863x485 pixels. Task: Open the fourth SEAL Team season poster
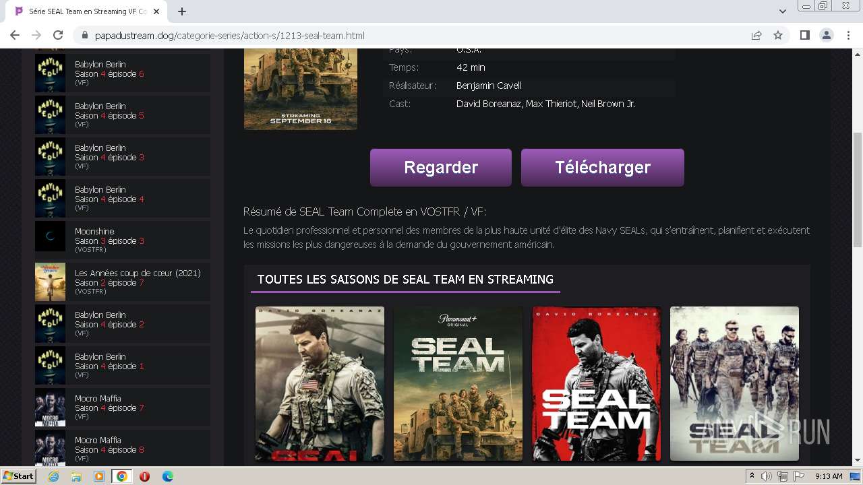734,383
